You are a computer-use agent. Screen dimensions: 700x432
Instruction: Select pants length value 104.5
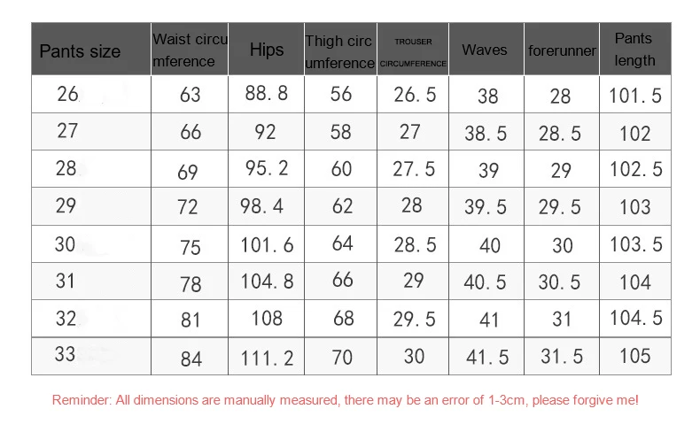click(x=635, y=318)
